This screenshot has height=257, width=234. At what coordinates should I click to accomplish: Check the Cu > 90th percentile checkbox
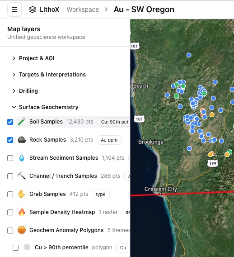pyautogui.click(x=15, y=247)
